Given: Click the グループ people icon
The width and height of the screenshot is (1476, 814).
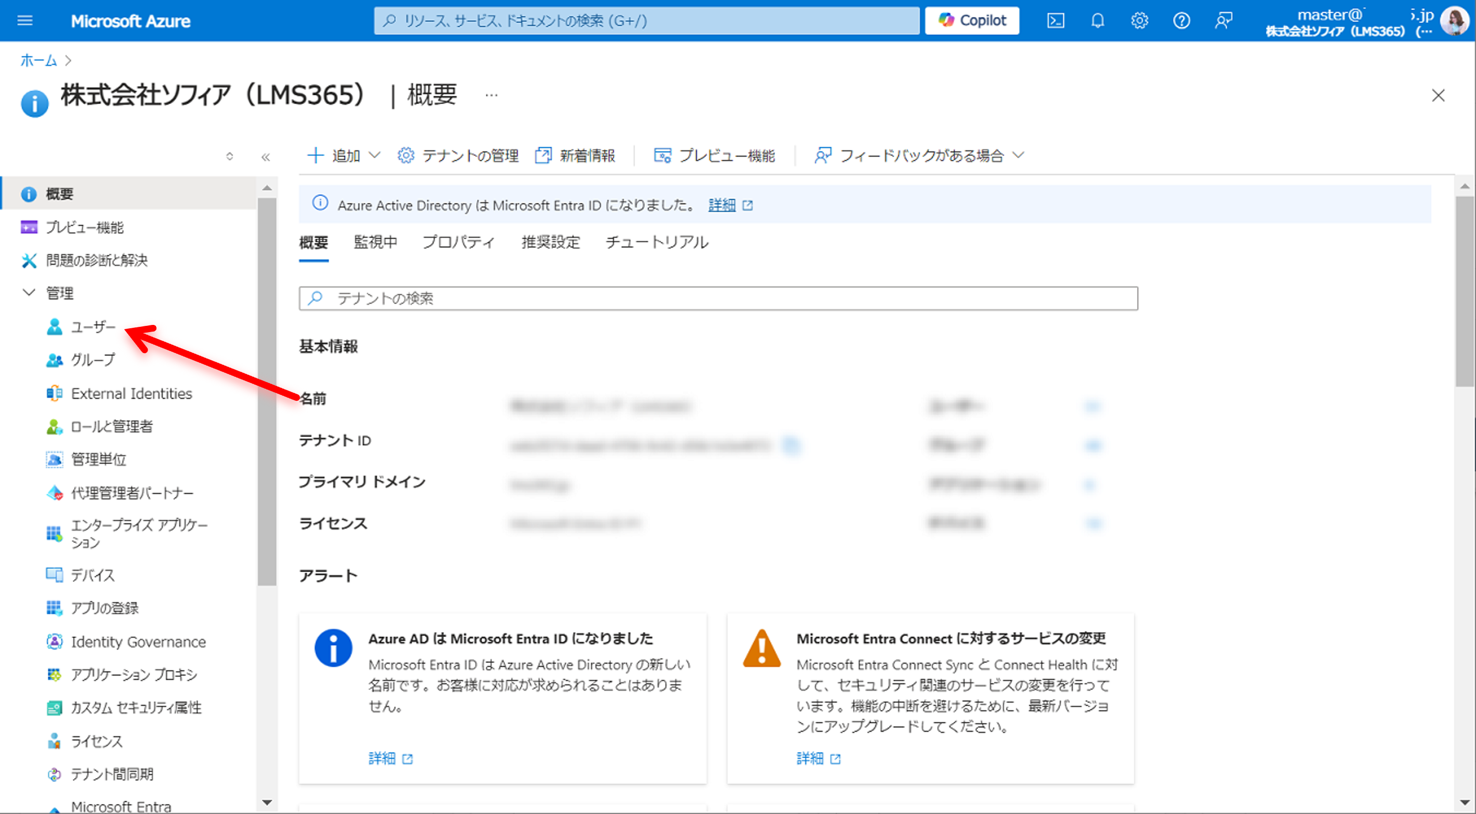Looking at the screenshot, I should (54, 360).
